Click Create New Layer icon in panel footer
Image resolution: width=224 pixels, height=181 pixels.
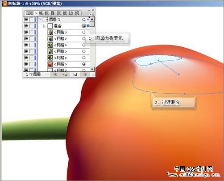pyautogui.click(x=75, y=74)
